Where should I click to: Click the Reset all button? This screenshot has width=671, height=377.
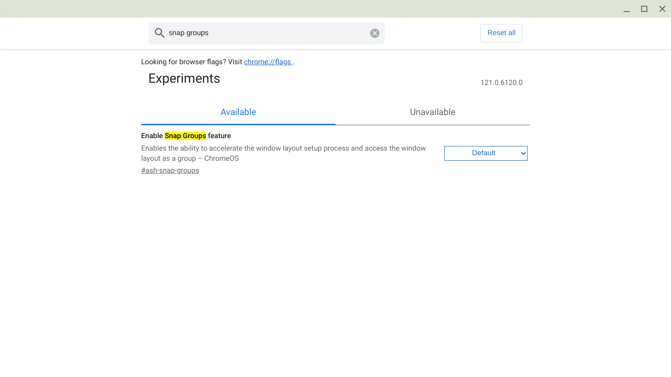tap(501, 33)
